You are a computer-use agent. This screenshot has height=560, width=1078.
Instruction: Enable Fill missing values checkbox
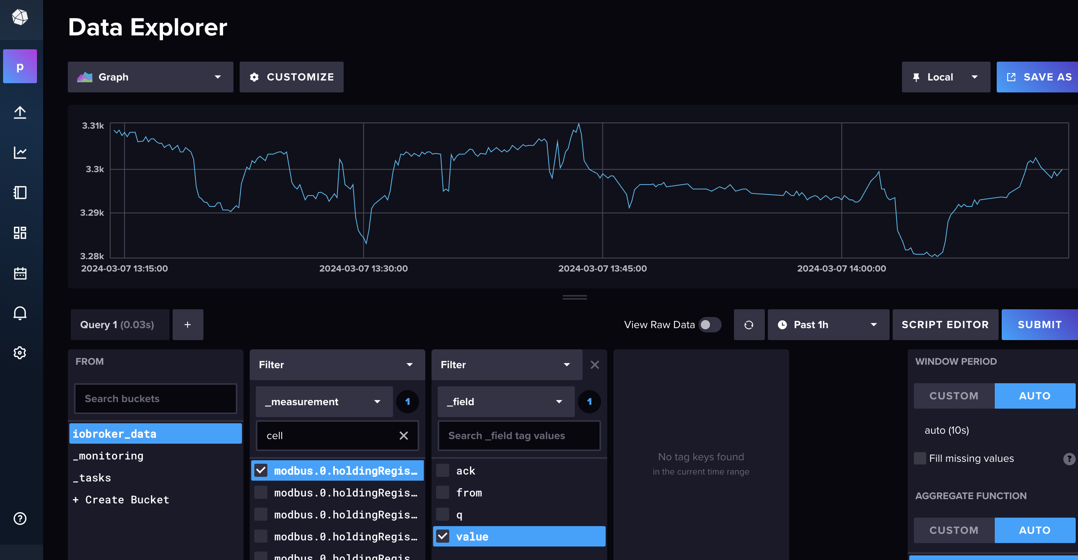(920, 458)
